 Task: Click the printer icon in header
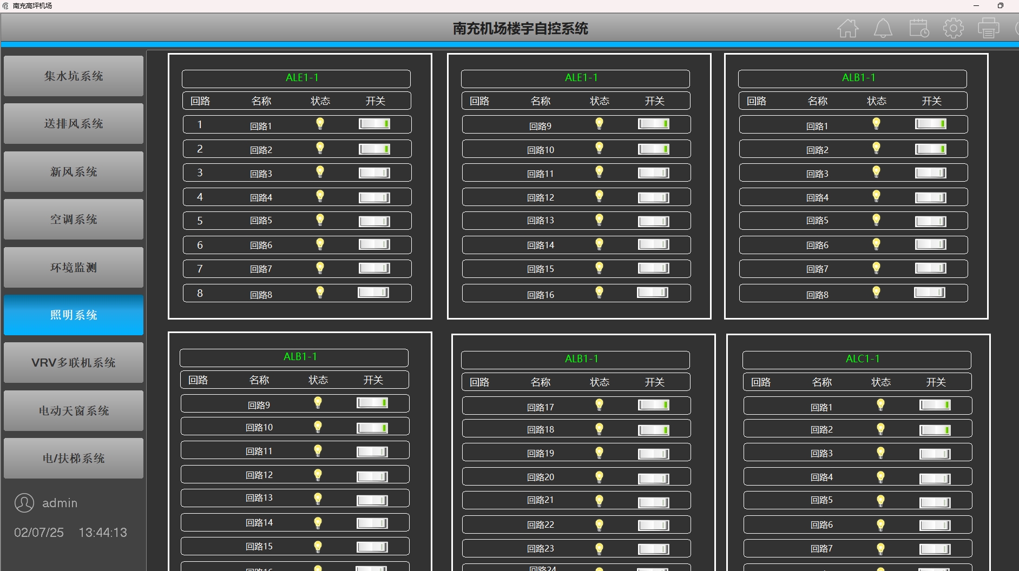coord(988,28)
